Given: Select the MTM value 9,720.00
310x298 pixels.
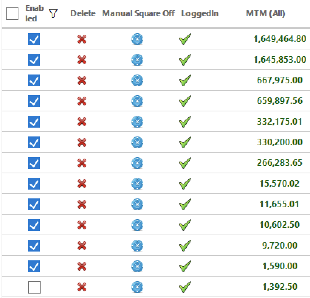Looking at the screenshot, I should coord(280,245).
